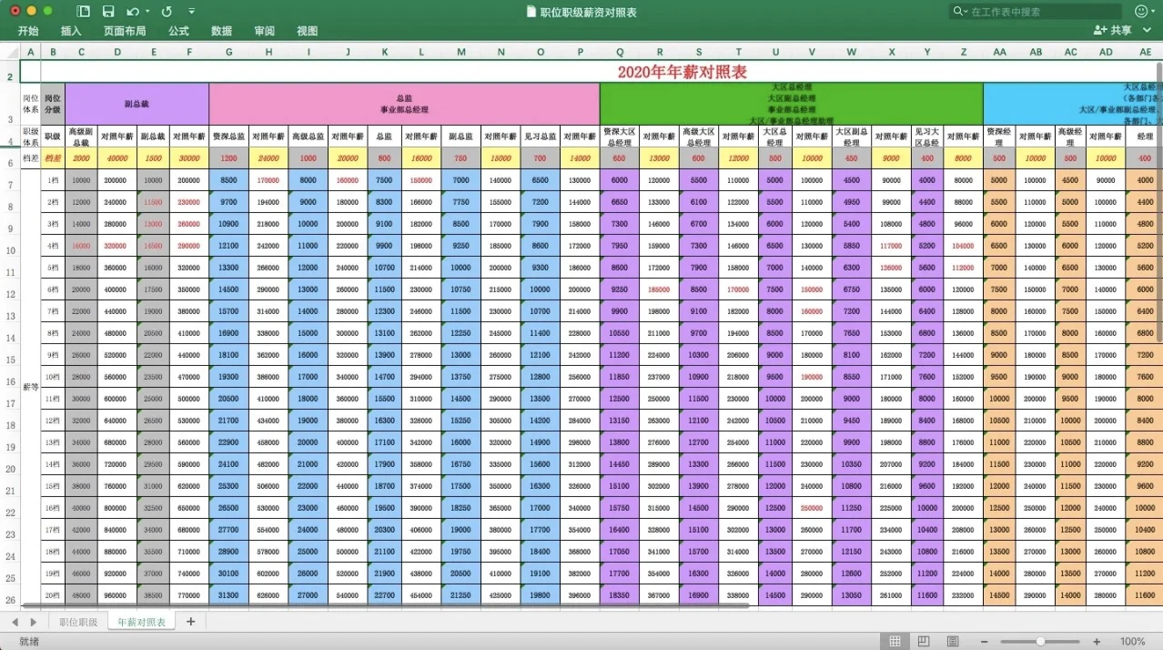
Task: Click the 见习总监 header cell
Action: (x=541, y=137)
